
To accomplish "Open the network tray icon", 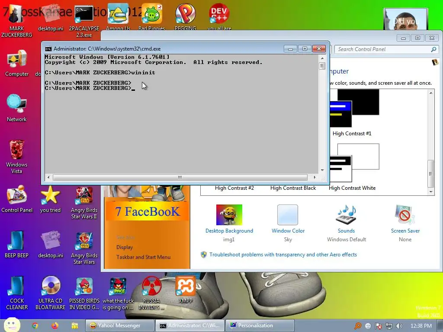I will point(389,326).
